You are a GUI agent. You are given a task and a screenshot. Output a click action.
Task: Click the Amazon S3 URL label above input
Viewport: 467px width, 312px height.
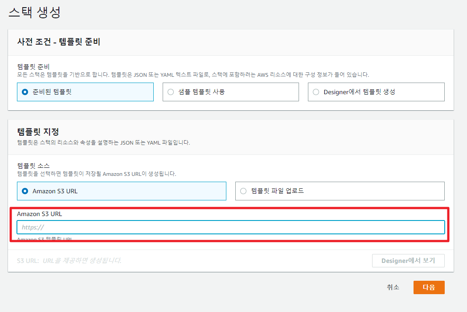click(x=40, y=214)
